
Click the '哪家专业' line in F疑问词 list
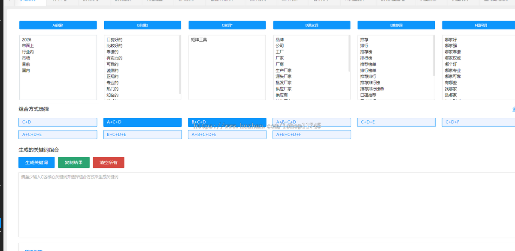(453, 71)
